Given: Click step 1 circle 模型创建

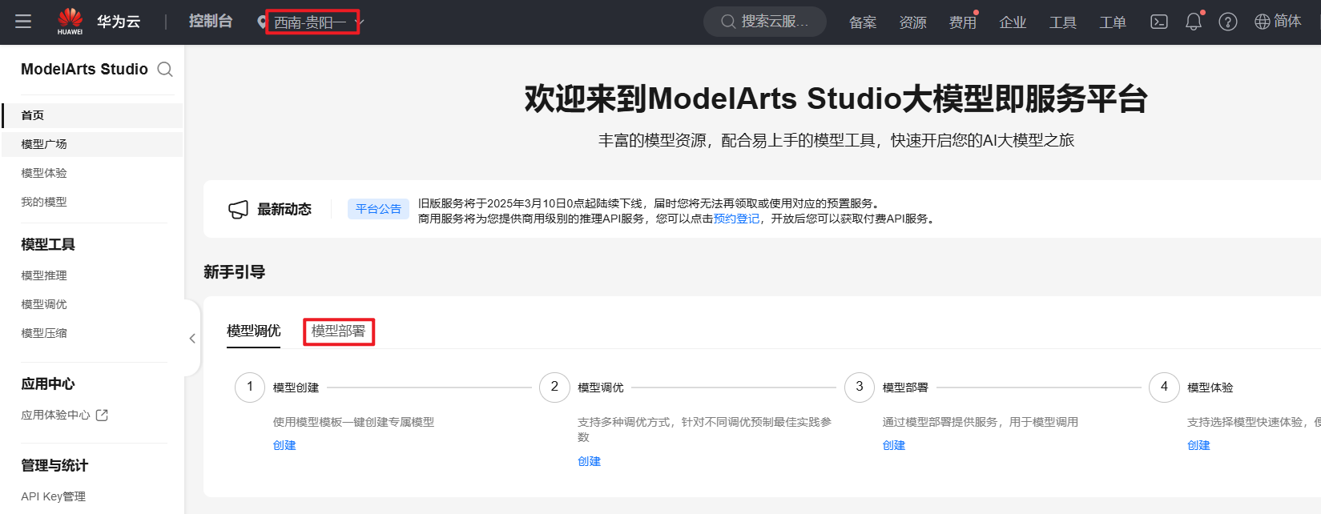Looking at the screenshot, I should [x=250, y=387].
